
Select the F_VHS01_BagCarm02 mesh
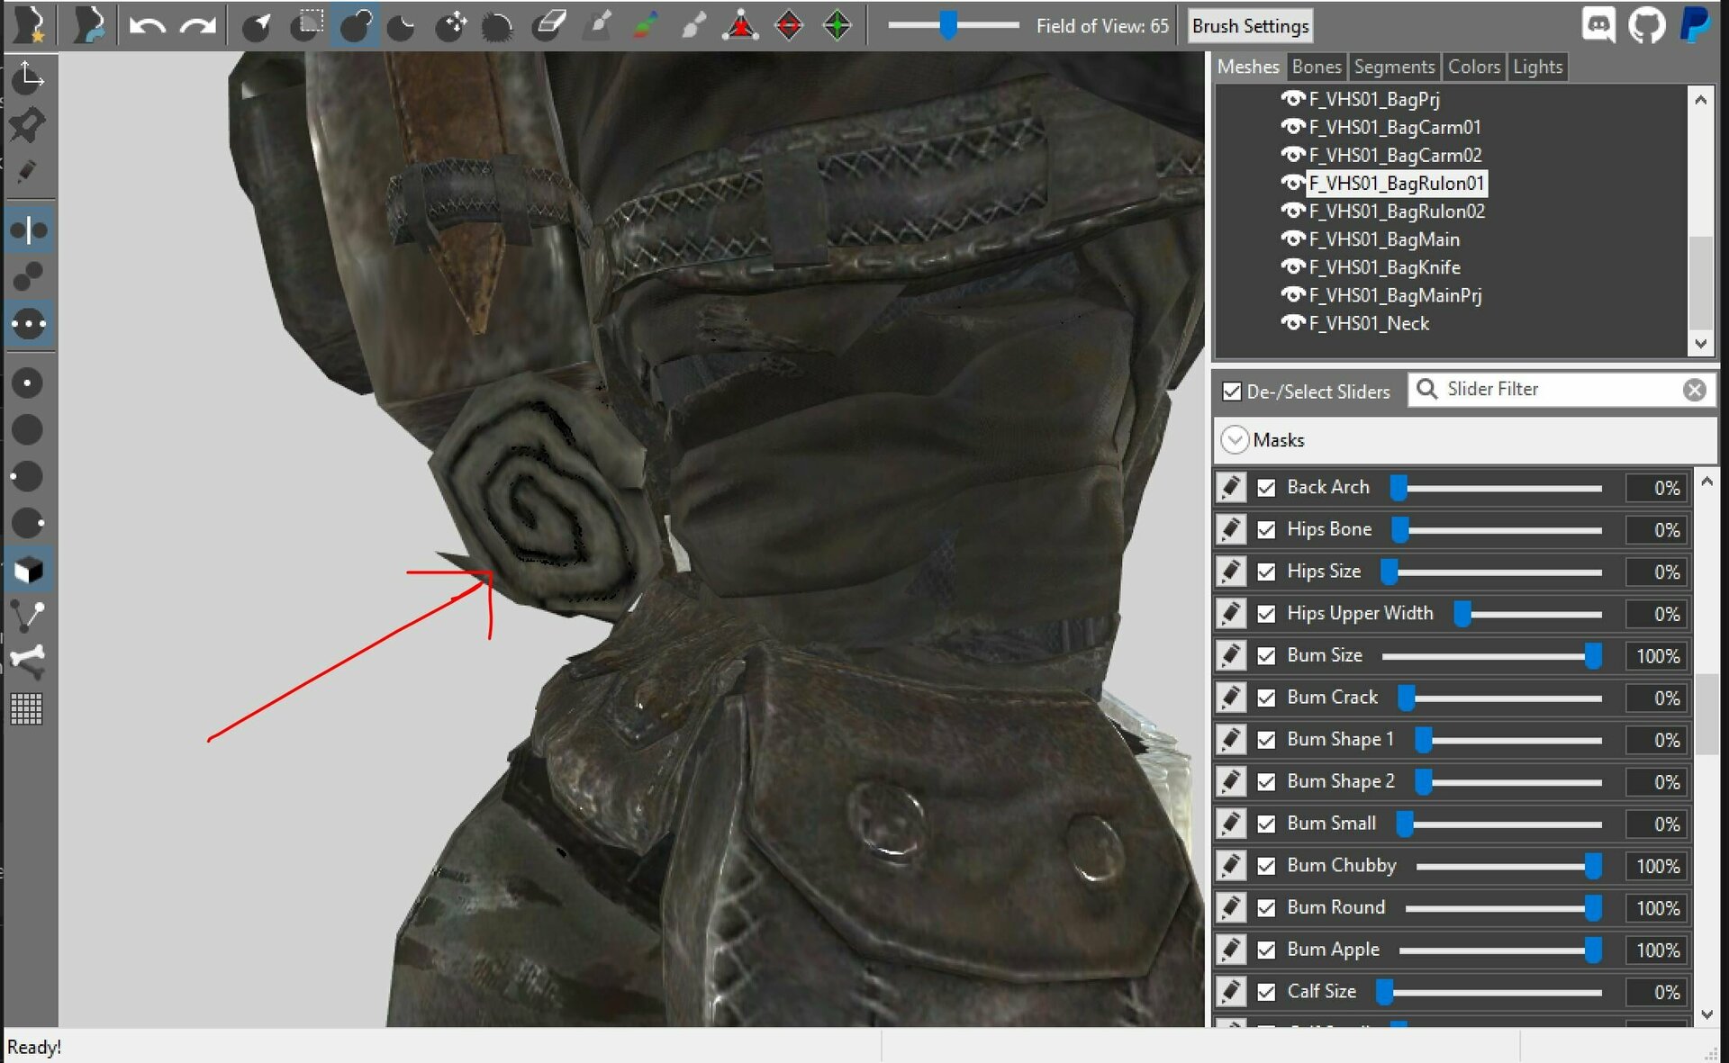1395,155
